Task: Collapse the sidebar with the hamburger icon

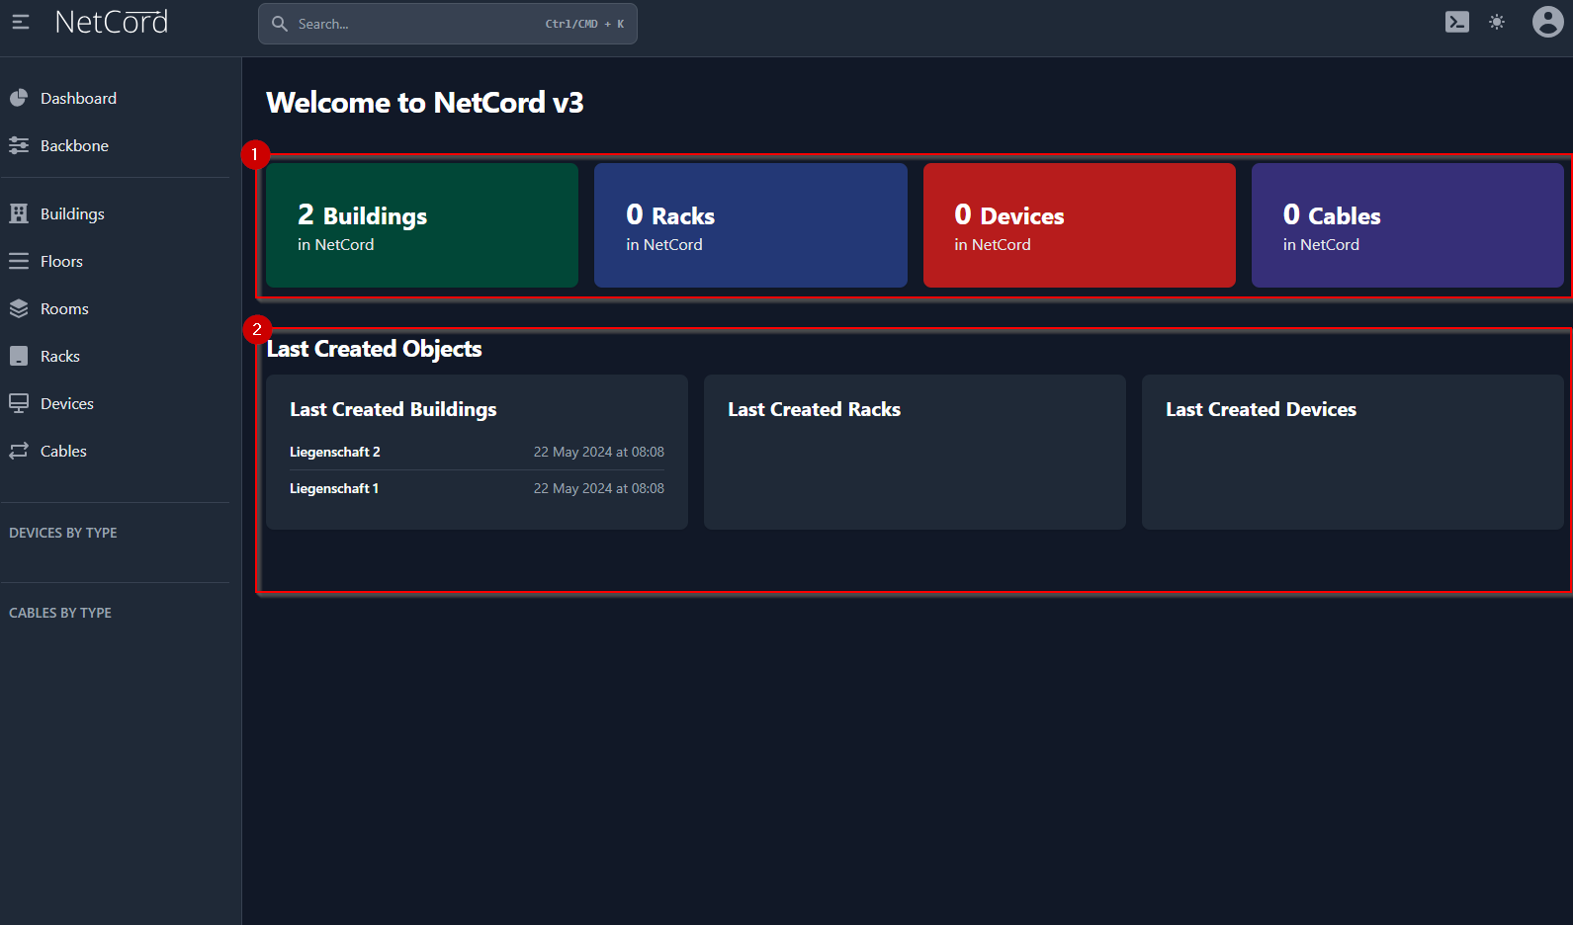Action: (x=21, y=22)
